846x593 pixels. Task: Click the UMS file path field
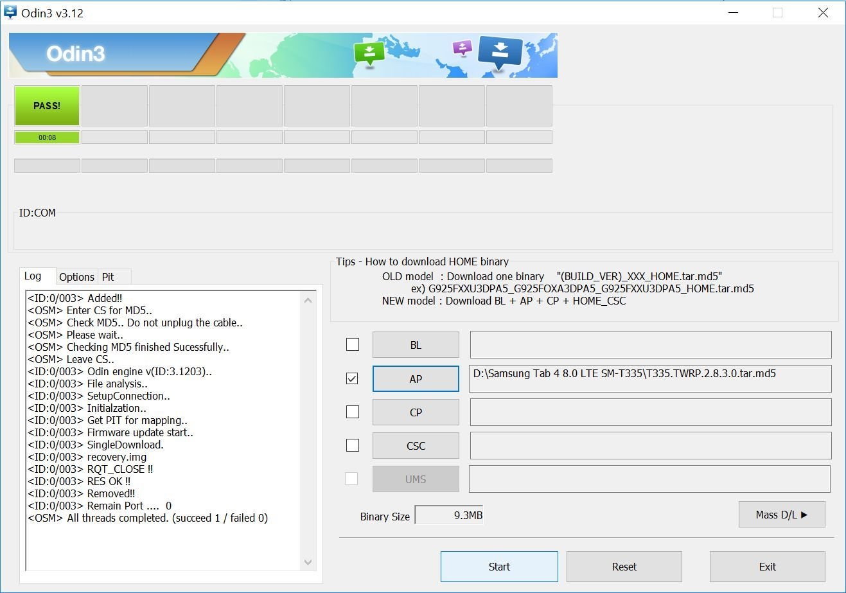(x=649, y=479)
